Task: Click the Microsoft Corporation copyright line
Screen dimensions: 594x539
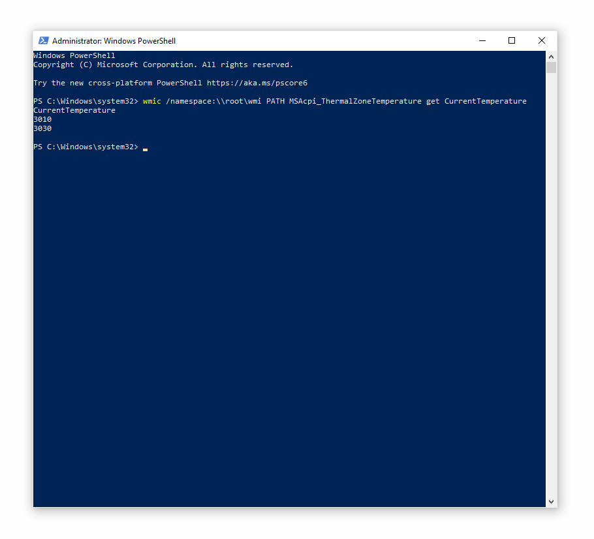Action: click(163, 65)
